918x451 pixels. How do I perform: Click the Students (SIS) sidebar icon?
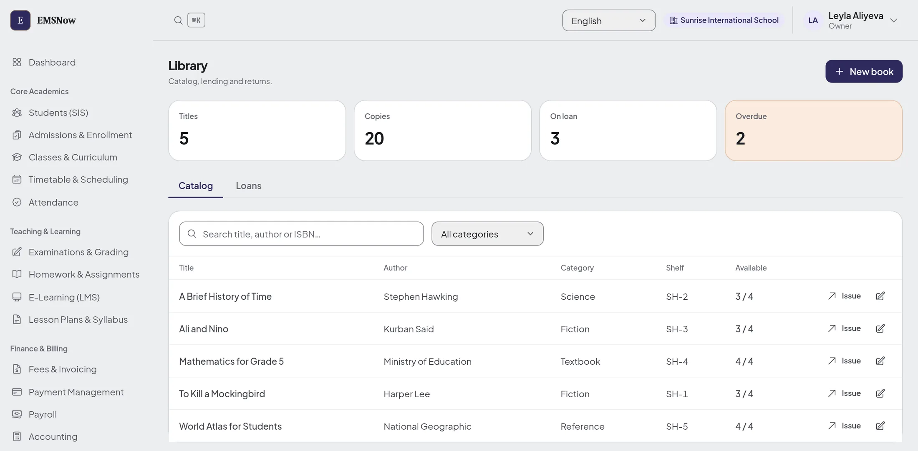17,113
